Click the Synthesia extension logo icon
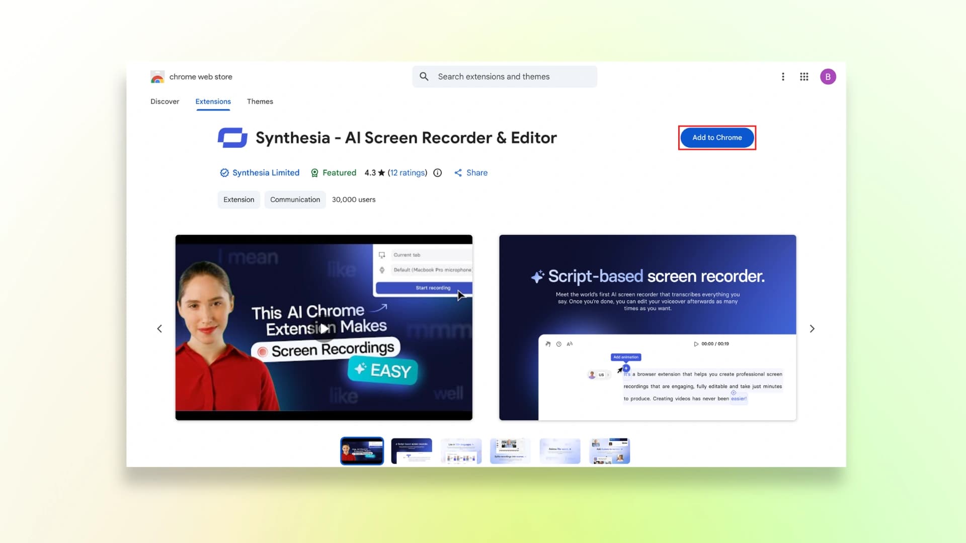 pyautogui.click(x=232, y=138)
